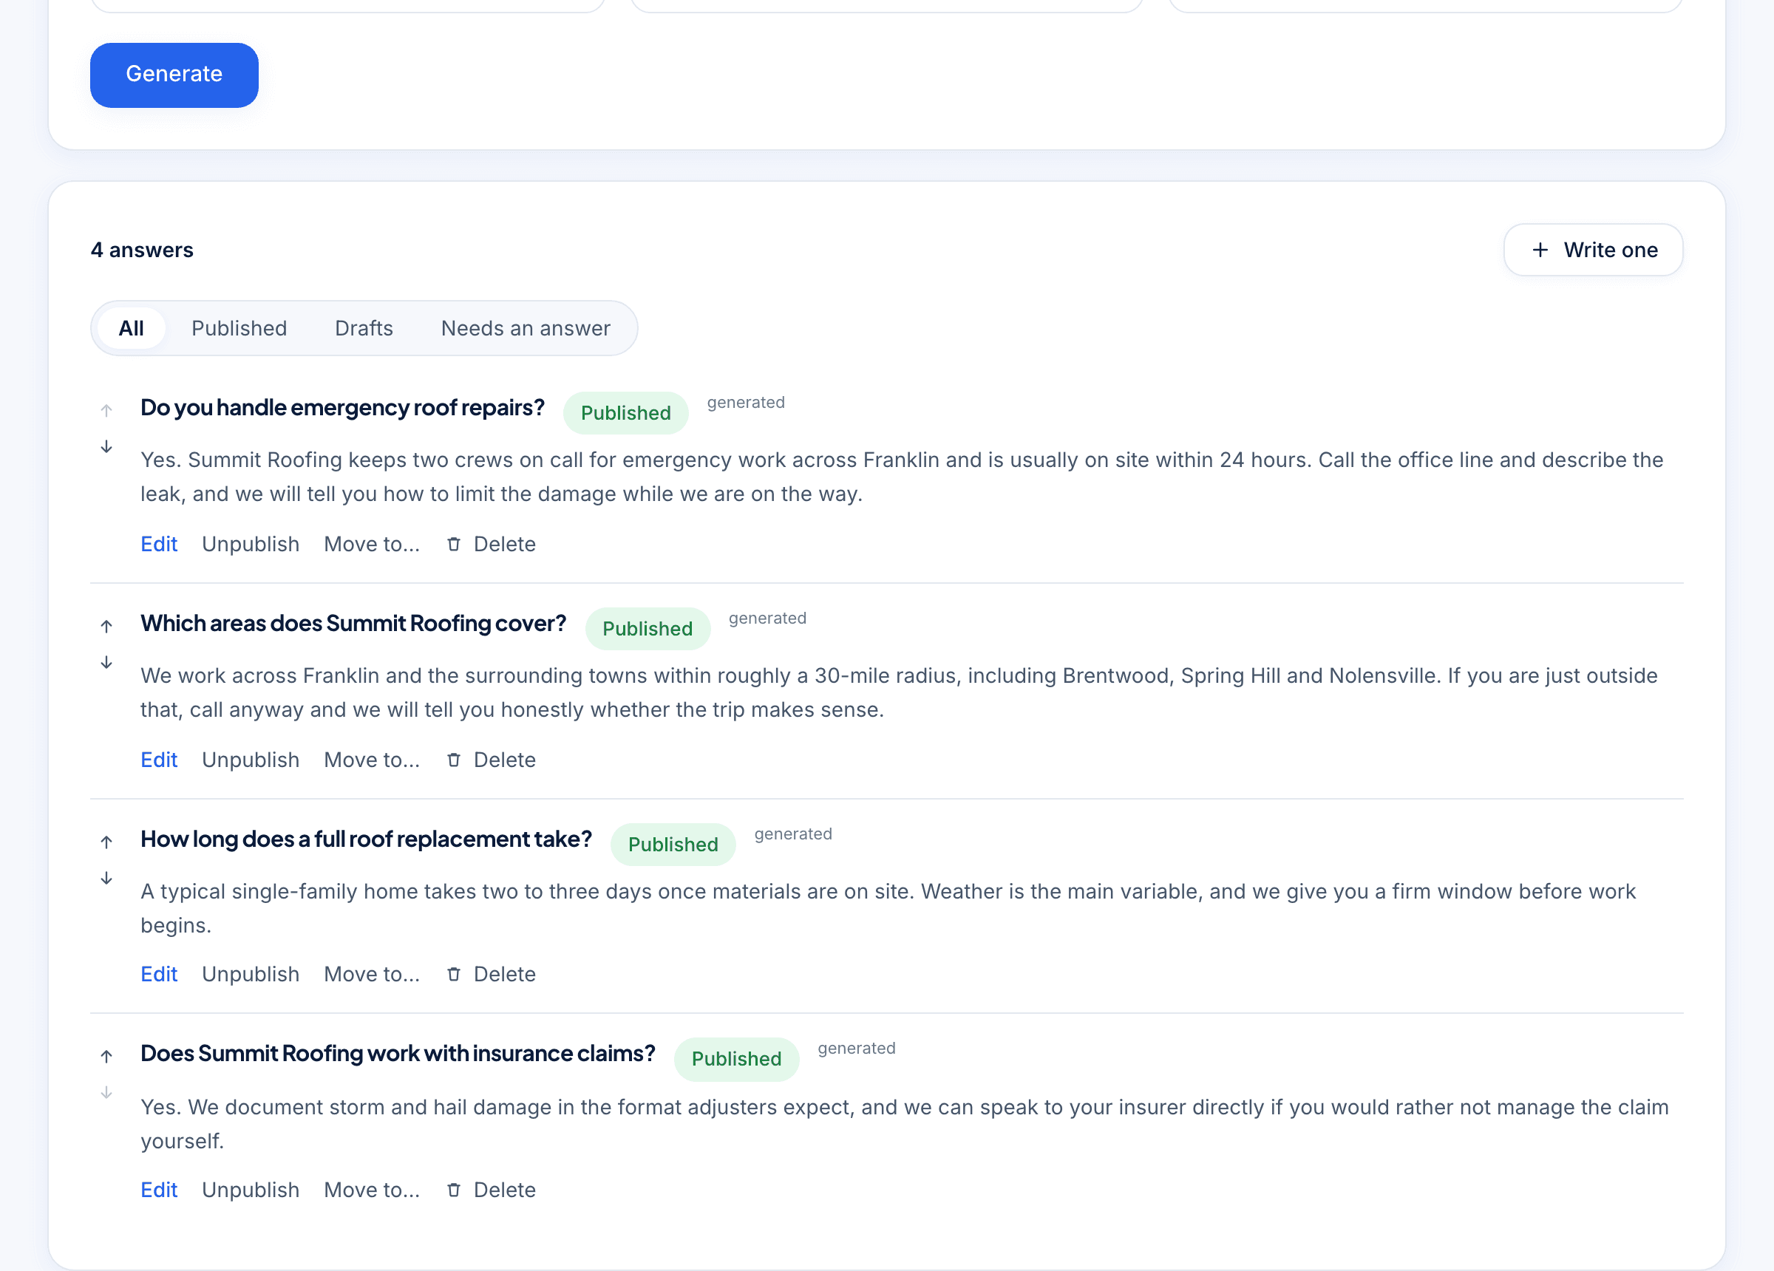Move insurance claims question down
This screenshot has height=1271, width=1774.
pyautogui.click(x=106, y=1093)
